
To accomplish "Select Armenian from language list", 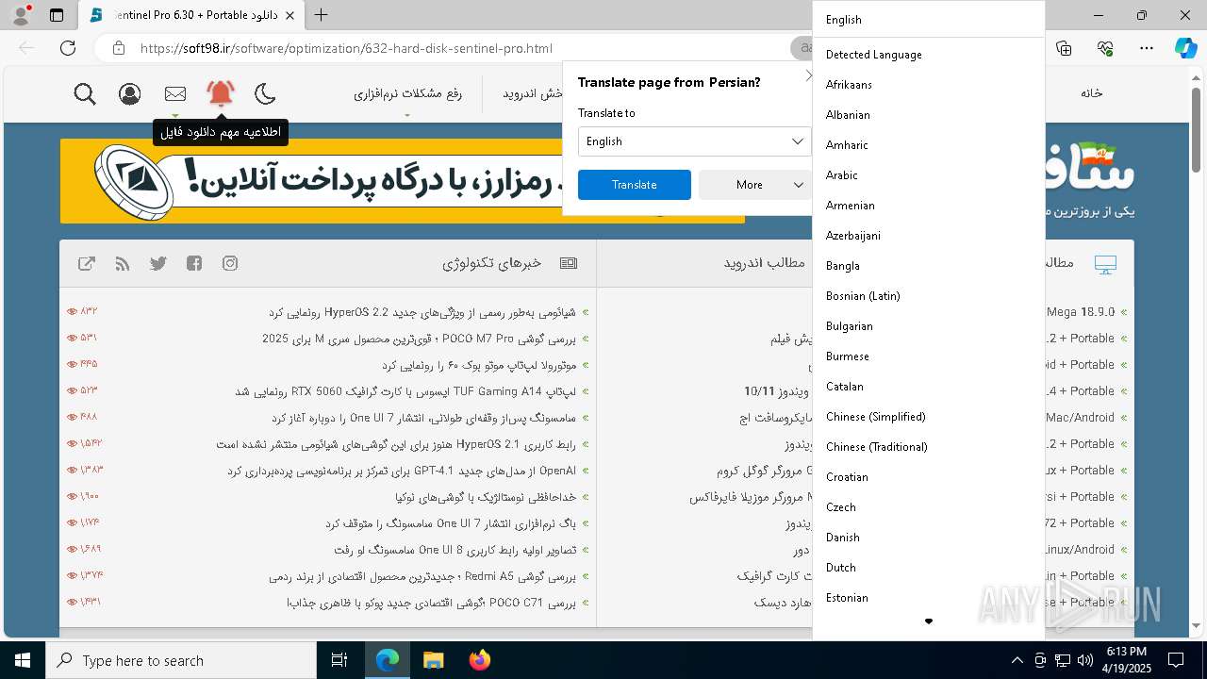I will pyautogui.click(x=929, y=206).
